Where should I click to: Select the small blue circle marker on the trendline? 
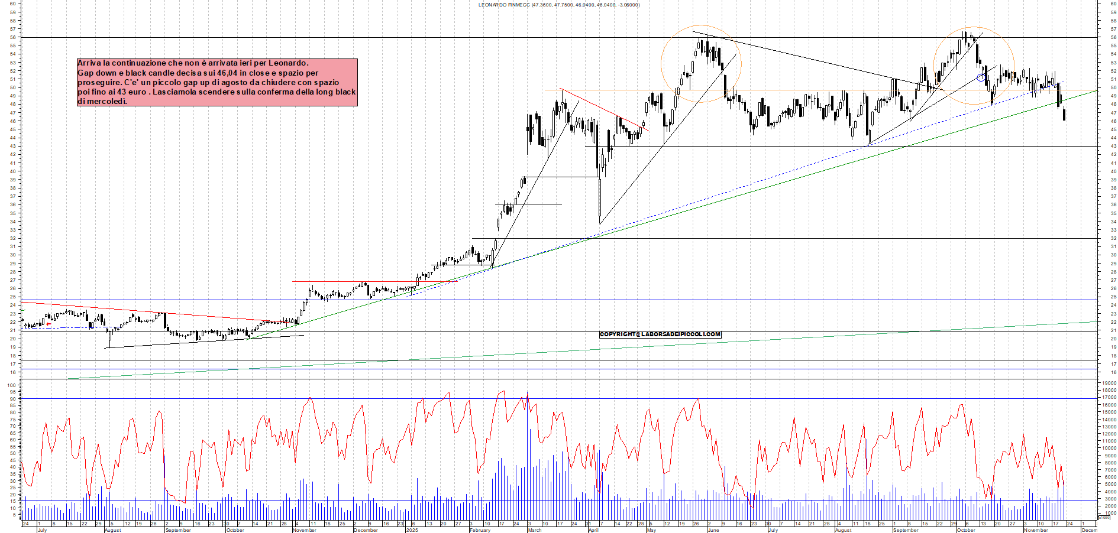[980, 77]
